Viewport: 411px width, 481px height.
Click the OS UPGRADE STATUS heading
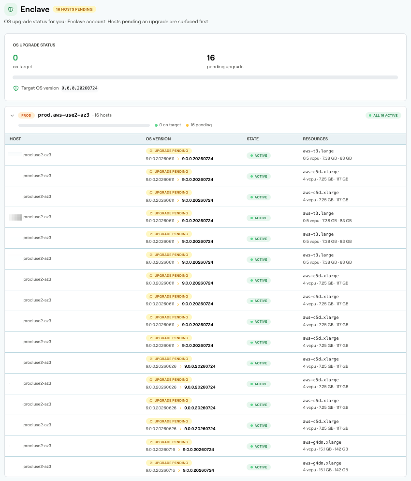click(x=34, y=45)
